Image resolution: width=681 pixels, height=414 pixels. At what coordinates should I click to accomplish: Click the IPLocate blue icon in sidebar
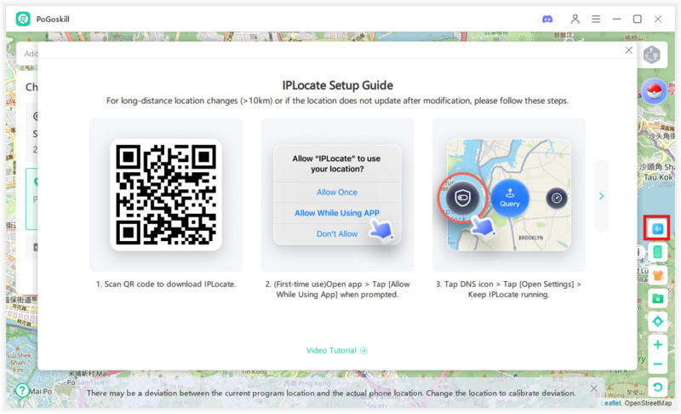657,227
